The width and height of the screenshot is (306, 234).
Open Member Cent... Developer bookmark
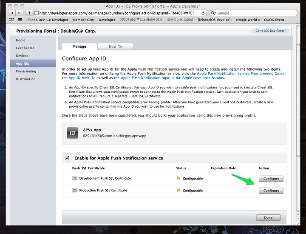tap(94, 20)
